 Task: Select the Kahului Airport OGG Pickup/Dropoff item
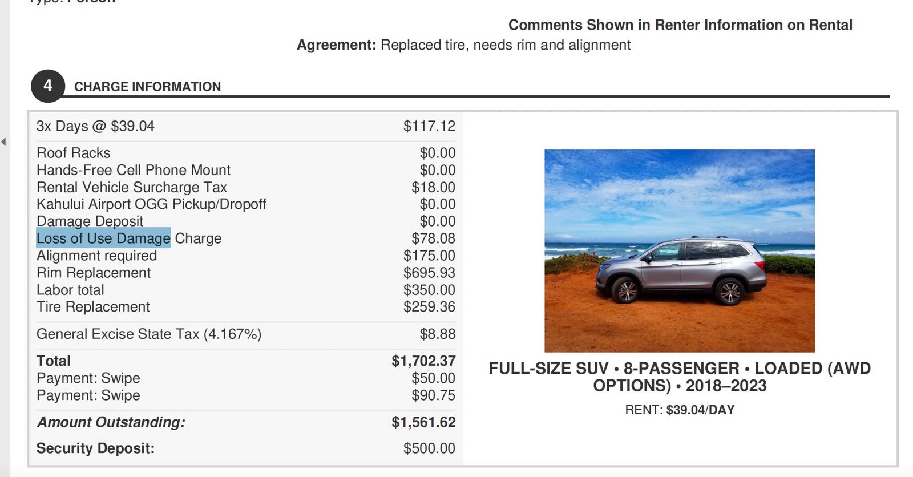click(x=151, y=204)
